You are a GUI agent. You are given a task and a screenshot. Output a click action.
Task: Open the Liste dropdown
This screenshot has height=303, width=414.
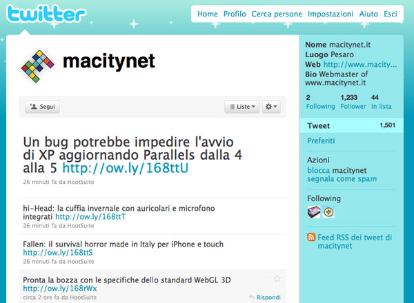coord(242,107)
